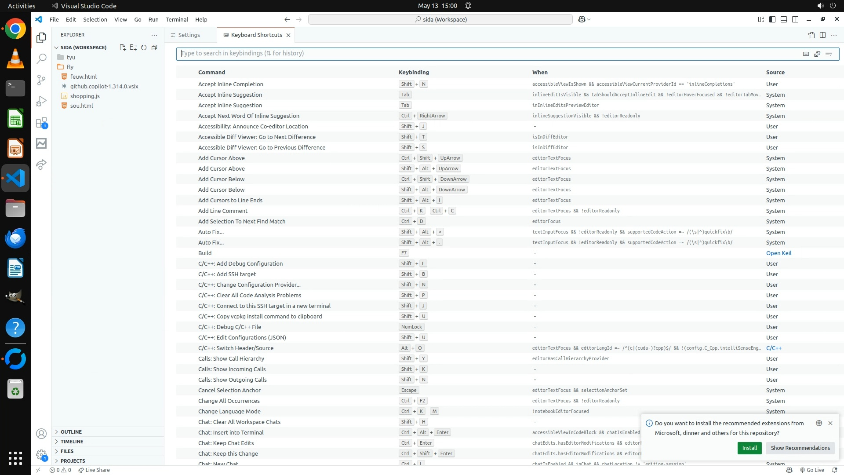The height and width of the screenshot is (475, 844).
Task: Click the Show Recommendations button
Action: click(x=800, y=448)
